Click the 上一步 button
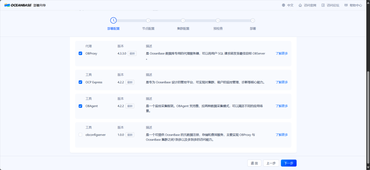 tap(271, 163)
